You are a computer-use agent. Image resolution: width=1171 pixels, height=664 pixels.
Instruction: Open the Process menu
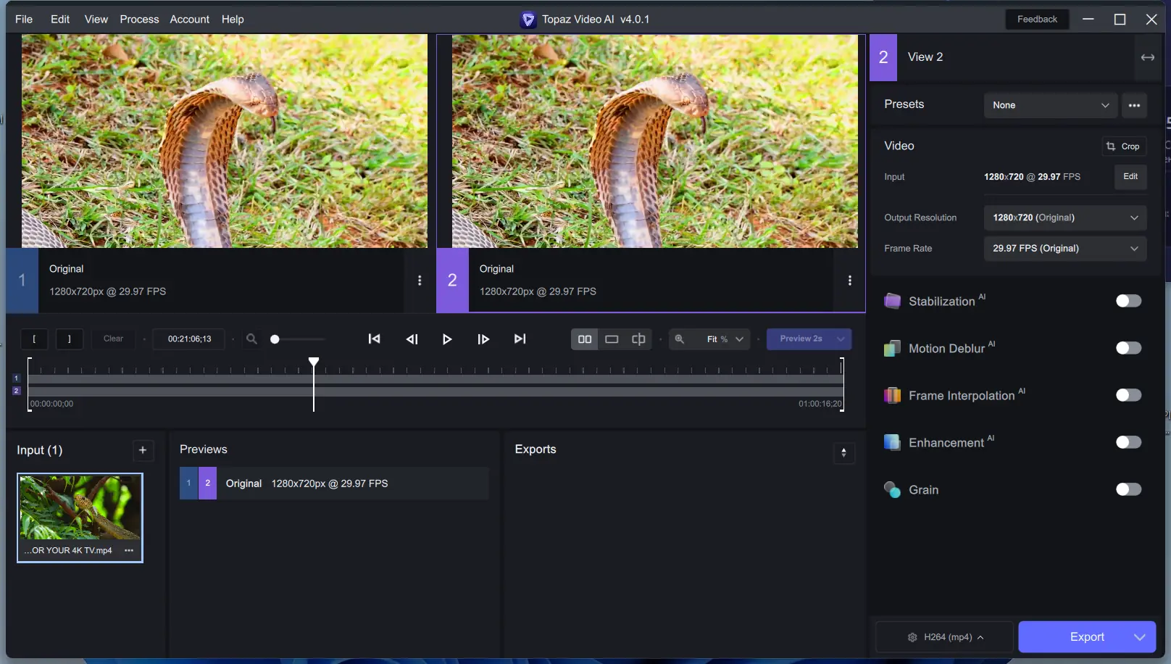tap(139, 20)
